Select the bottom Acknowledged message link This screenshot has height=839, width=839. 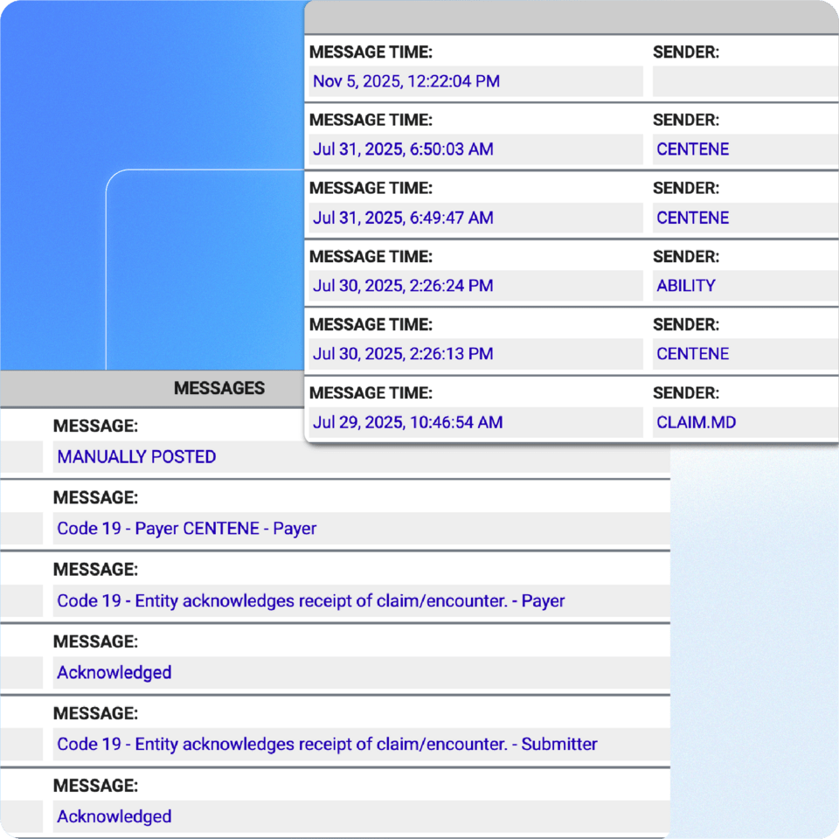tap(114, 816)
